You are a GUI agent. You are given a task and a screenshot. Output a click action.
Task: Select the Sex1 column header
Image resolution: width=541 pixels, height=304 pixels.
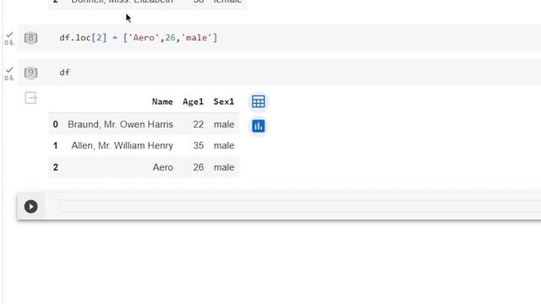(223, 101)
